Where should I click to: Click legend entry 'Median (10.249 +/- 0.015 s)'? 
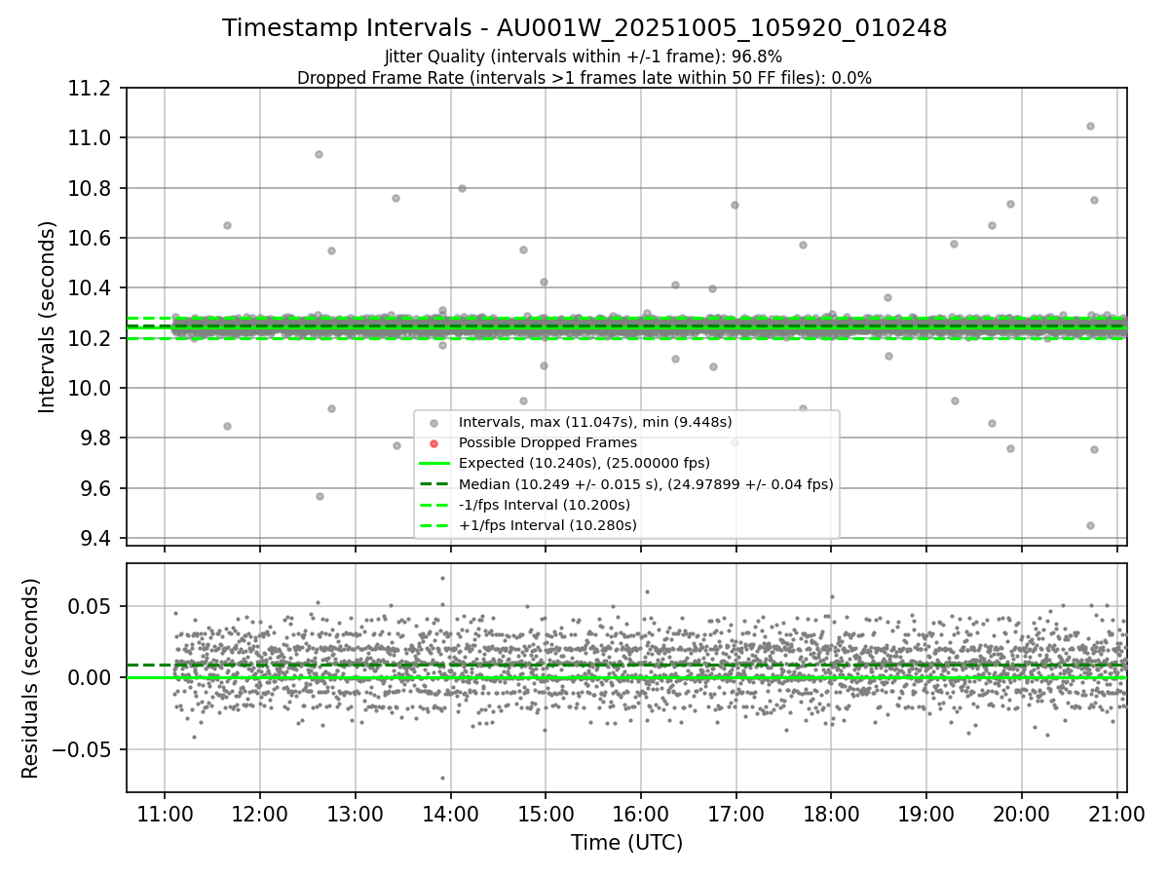pos(646,484)
